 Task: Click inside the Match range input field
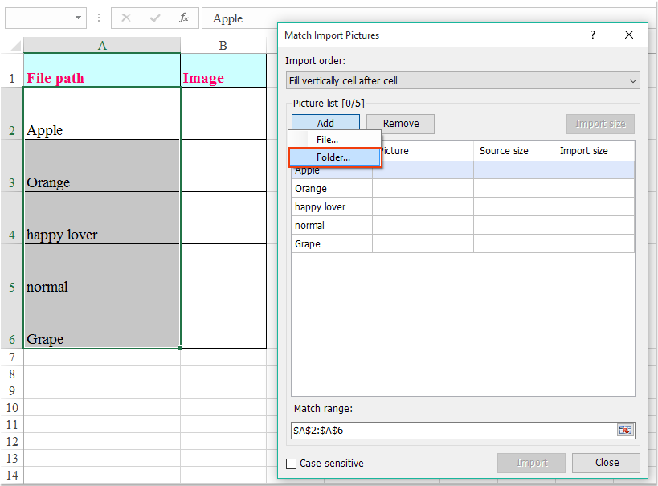tap(450, 430)
